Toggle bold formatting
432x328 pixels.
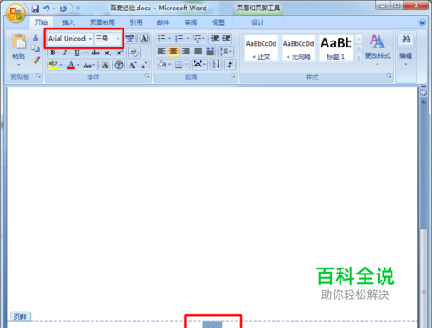coord(53,53)
